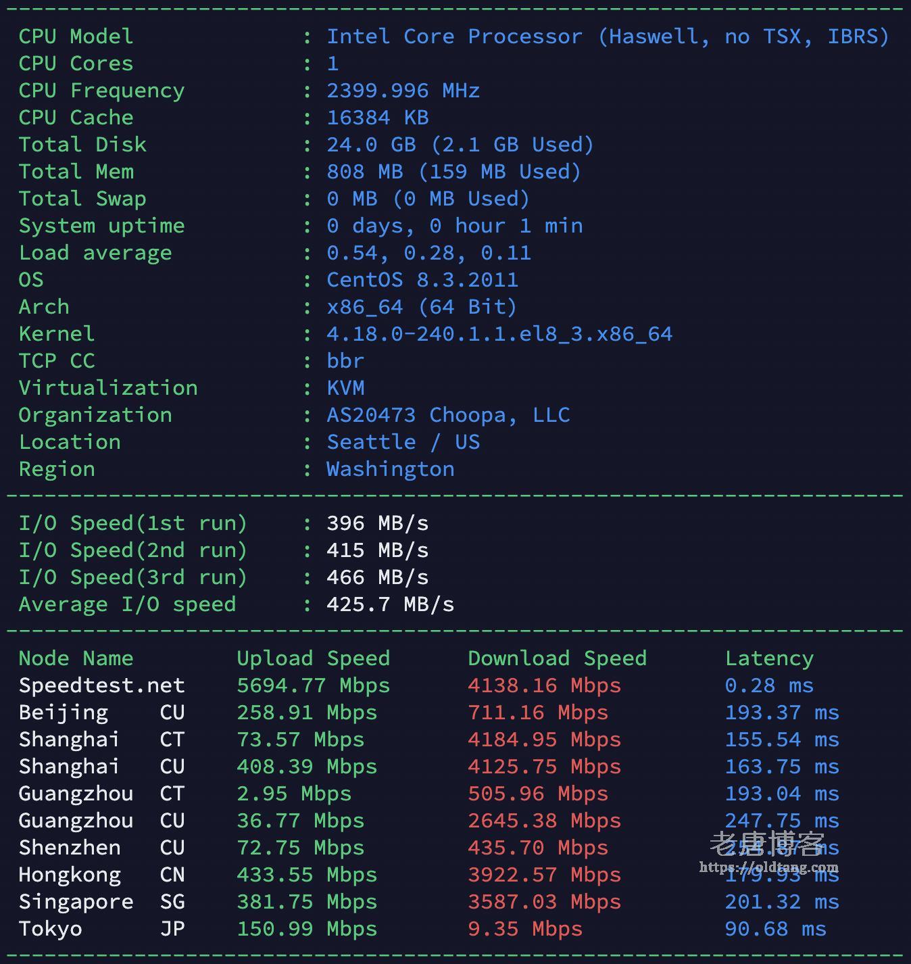Click the Guangzhou CT download speed 505.96 Mbps
Screen dimensions: 911x964
538,794
